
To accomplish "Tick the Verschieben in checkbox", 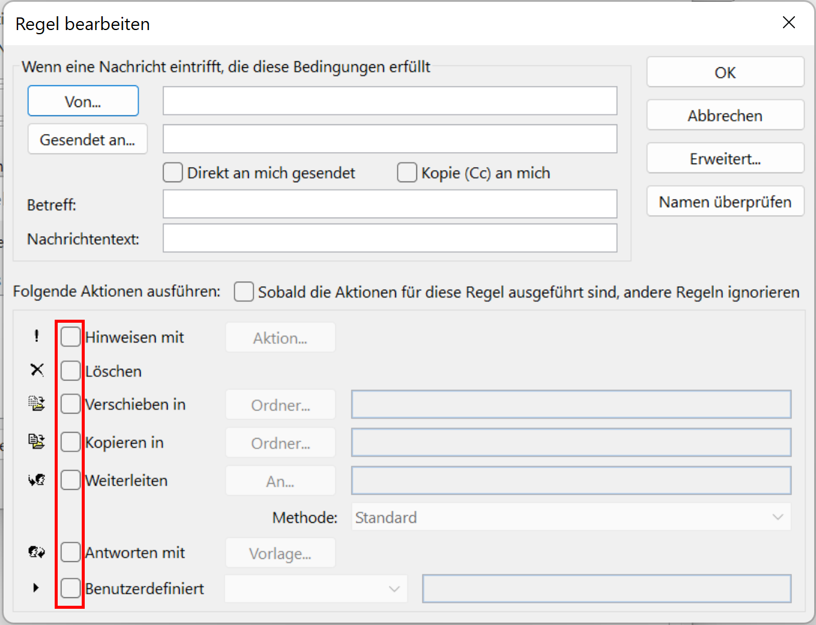I will 71,404.
